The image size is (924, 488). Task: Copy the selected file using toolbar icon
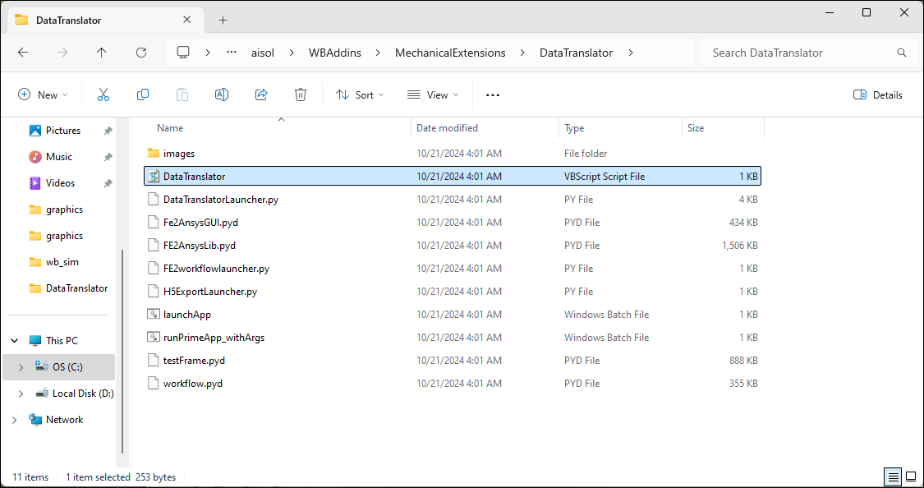coord(143,94)
